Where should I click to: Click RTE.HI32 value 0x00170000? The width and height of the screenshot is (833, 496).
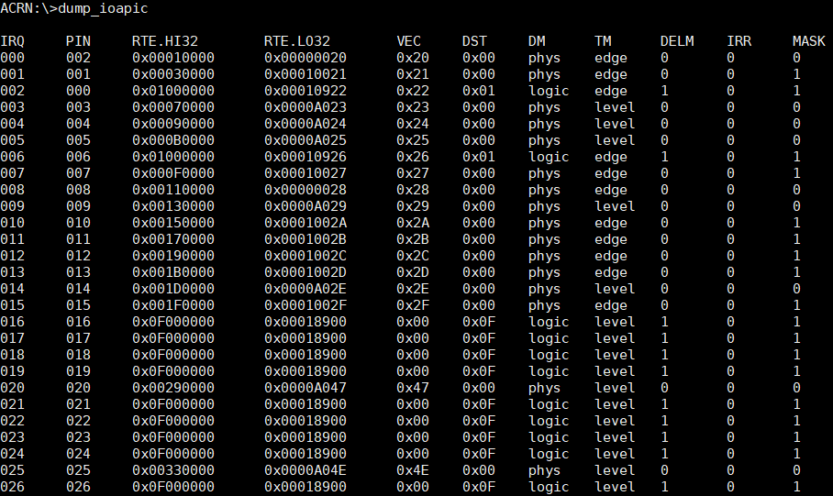[x=173, y=239]
